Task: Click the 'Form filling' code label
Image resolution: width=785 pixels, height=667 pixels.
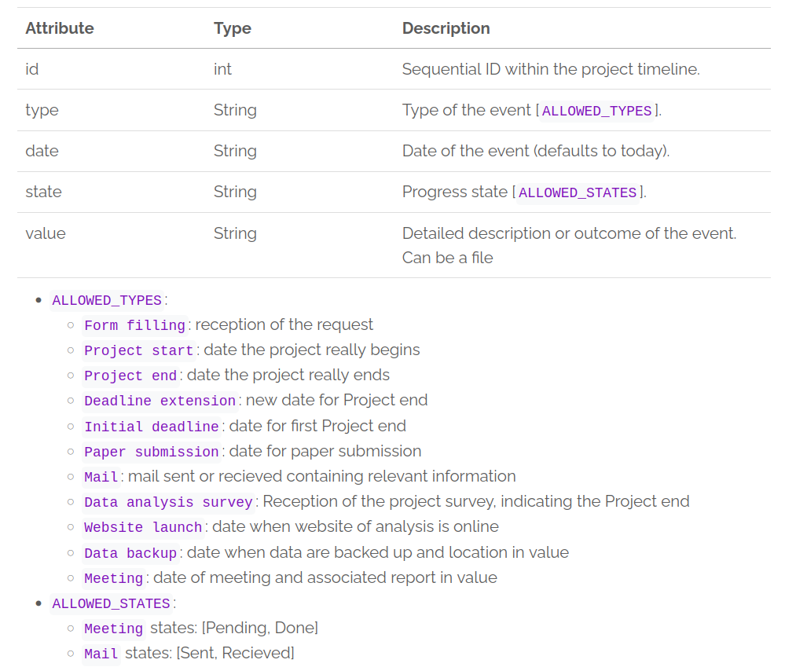Action: 135,325
